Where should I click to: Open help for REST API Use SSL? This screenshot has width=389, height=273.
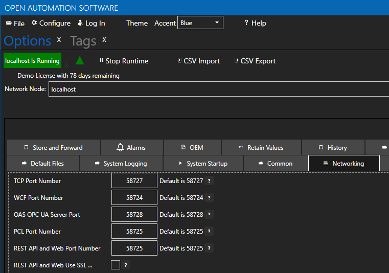point(126,265)
